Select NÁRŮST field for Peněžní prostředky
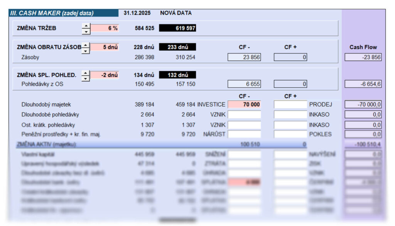Image resolution: width=395 pixels, height=226 pixels. tap(244, 134)
